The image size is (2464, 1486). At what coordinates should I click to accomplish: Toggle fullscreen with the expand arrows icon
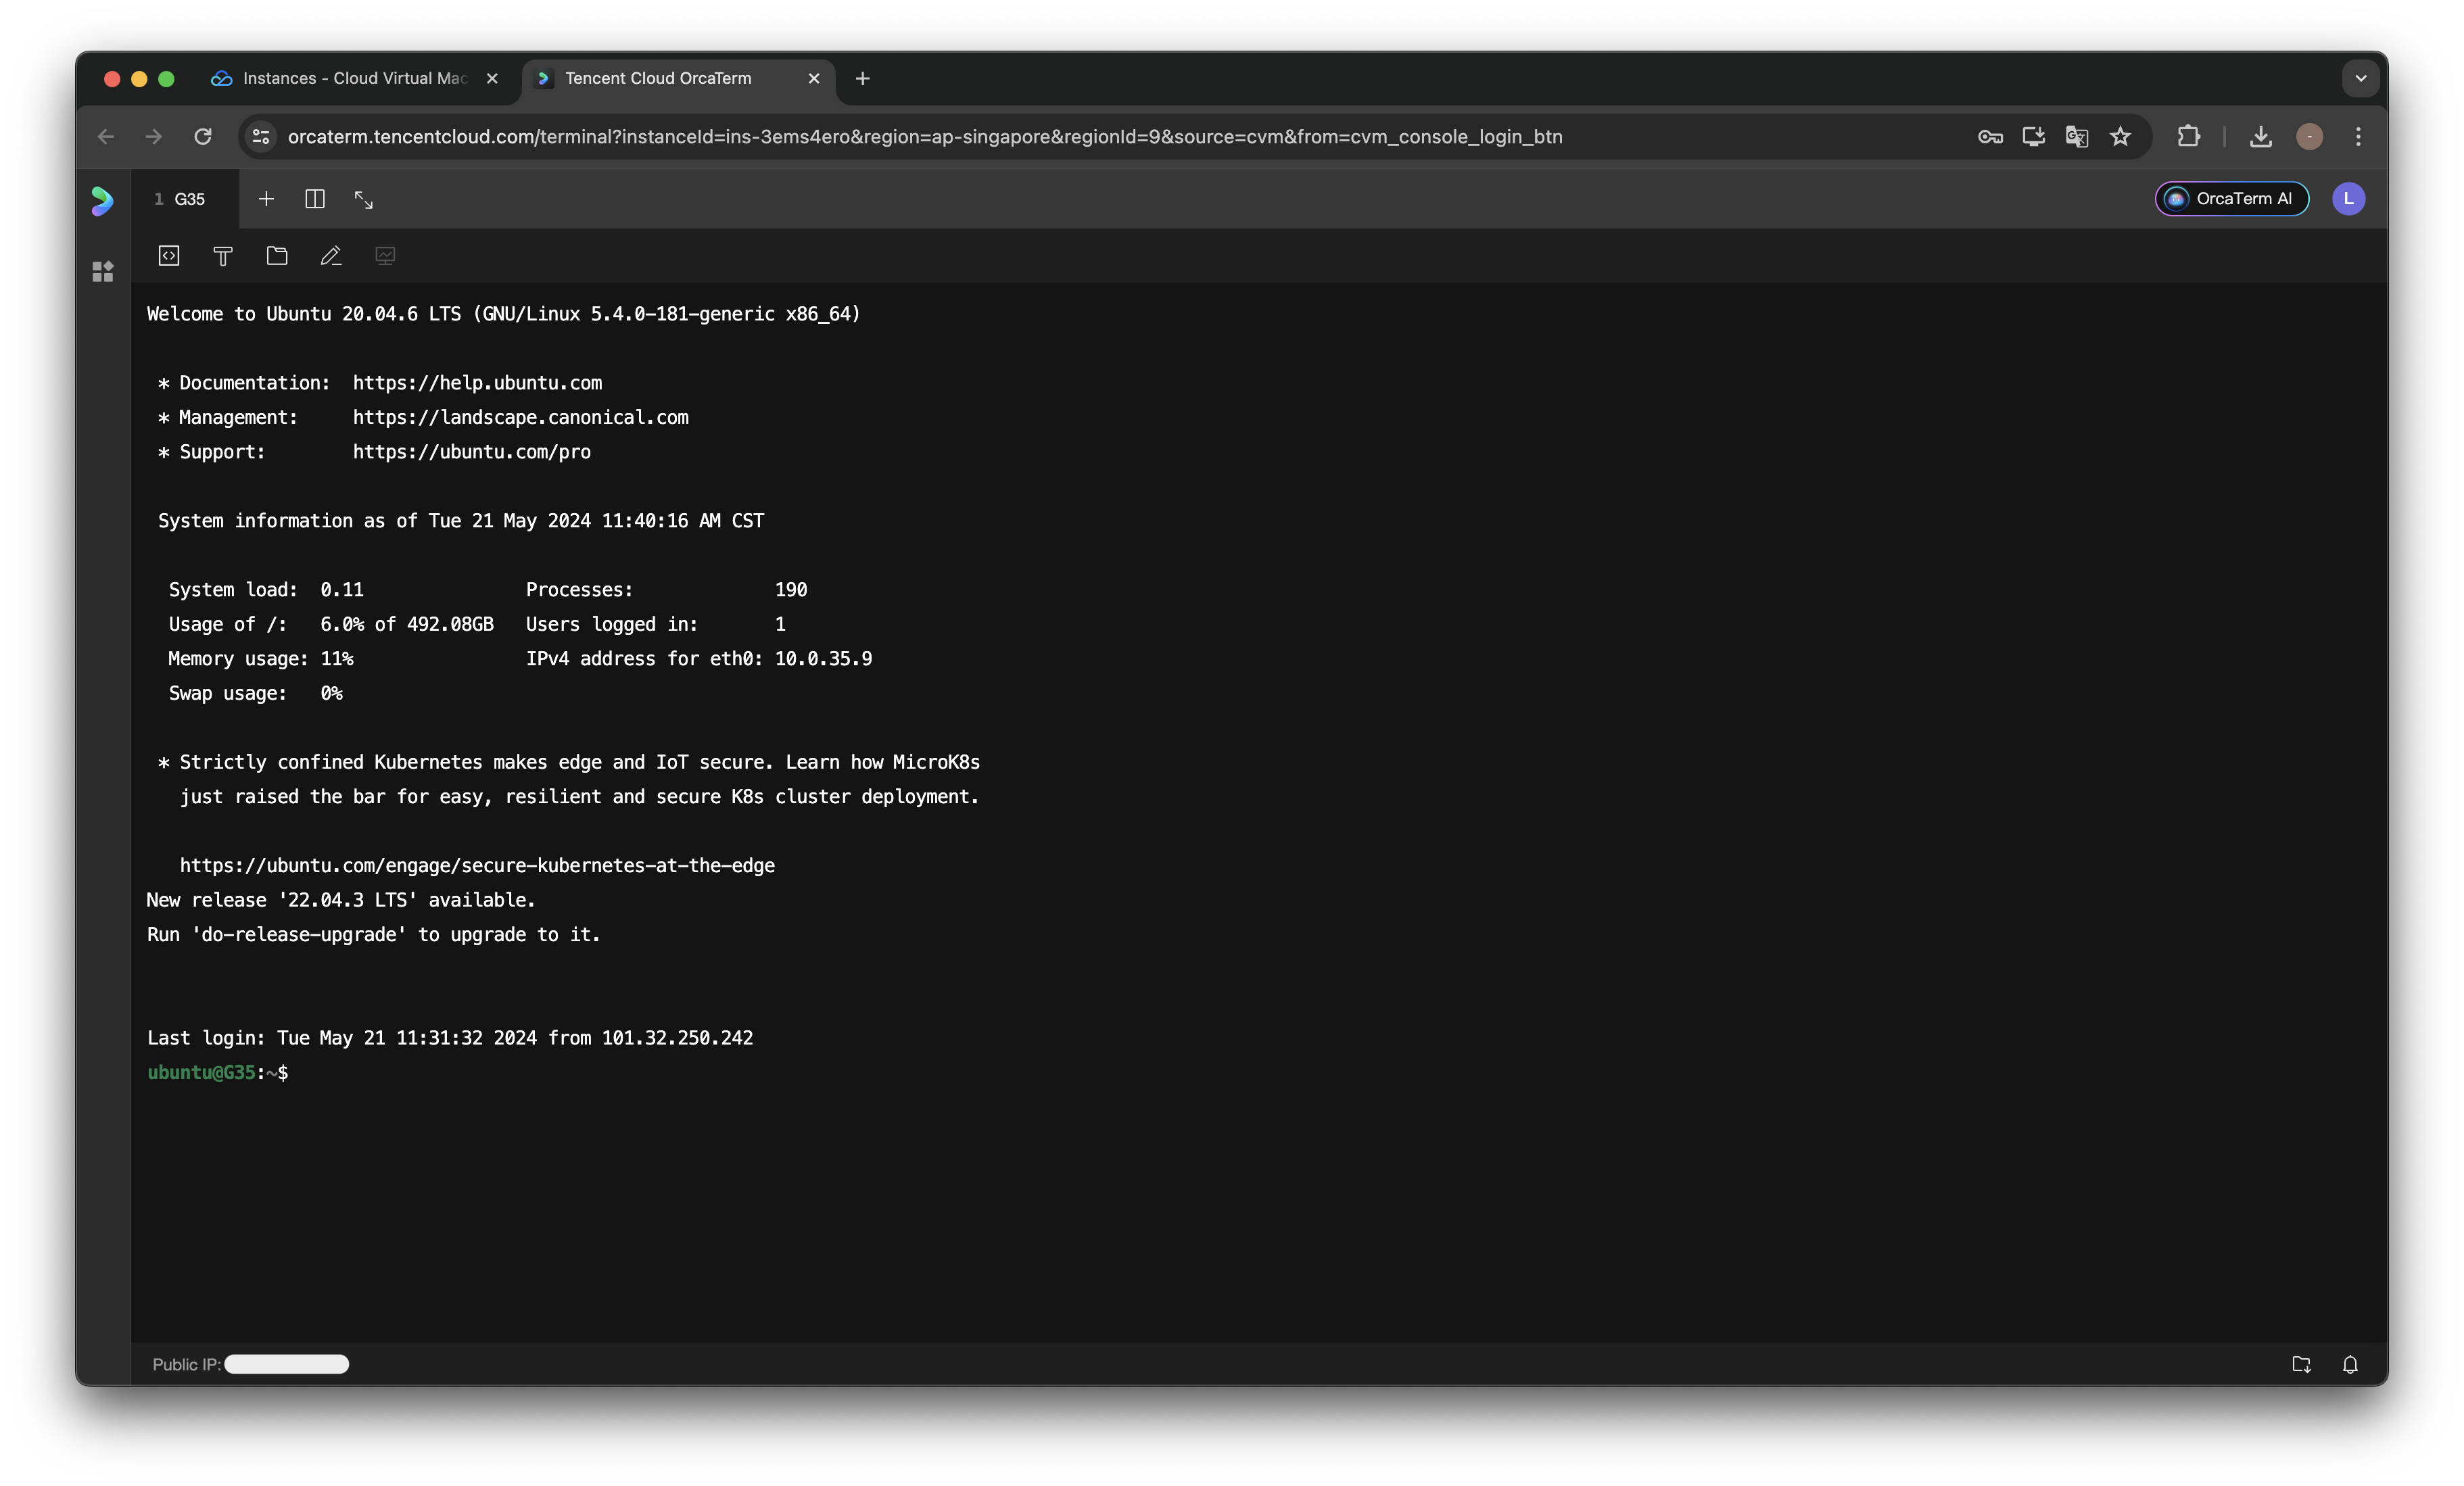[x=364, y=200]
